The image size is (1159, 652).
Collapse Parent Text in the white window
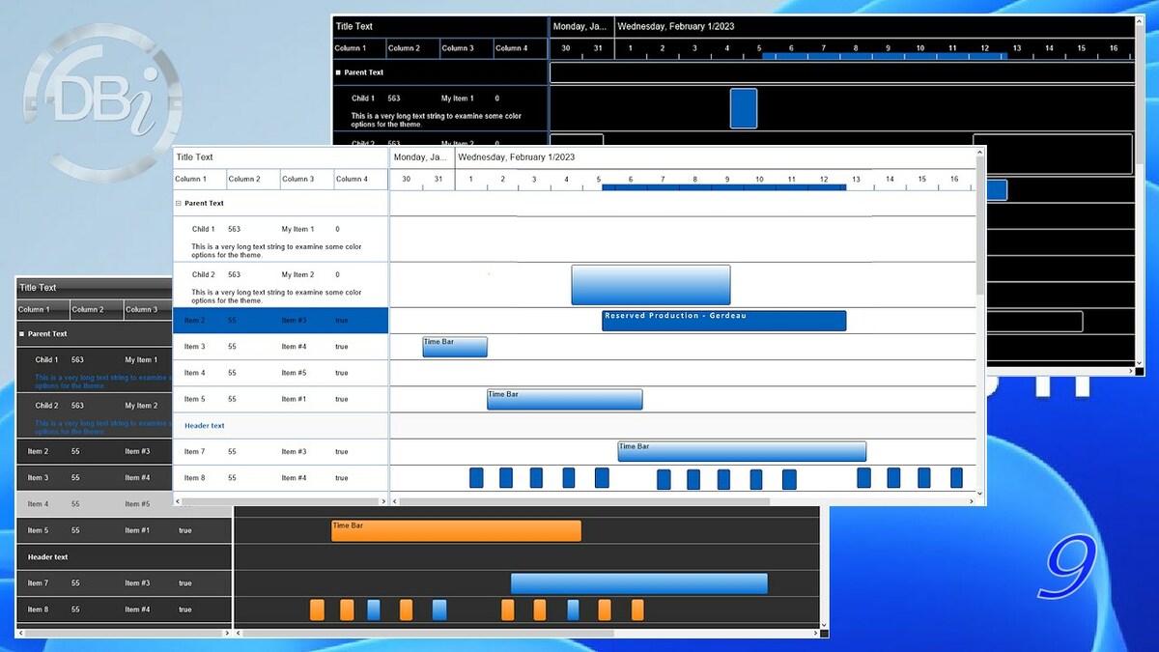tap(179, 204)
